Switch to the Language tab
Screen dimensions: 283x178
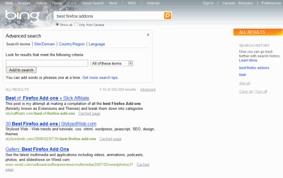pos(97,44)
